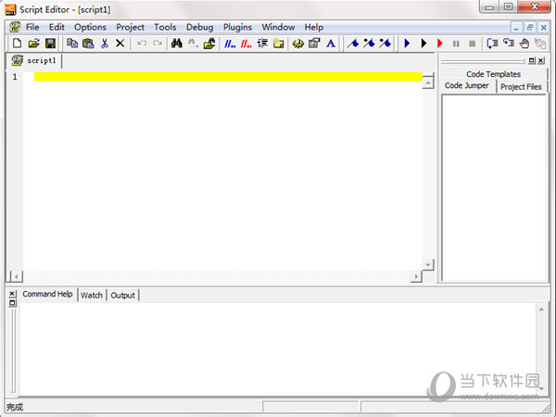Click the application icon in menu bar
556x417 pixels.
coord(15,27)
